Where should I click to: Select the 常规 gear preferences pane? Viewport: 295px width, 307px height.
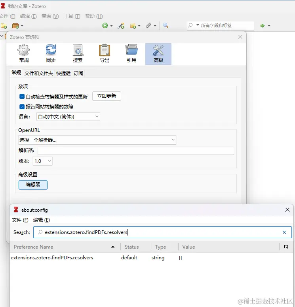click(24, 54)
